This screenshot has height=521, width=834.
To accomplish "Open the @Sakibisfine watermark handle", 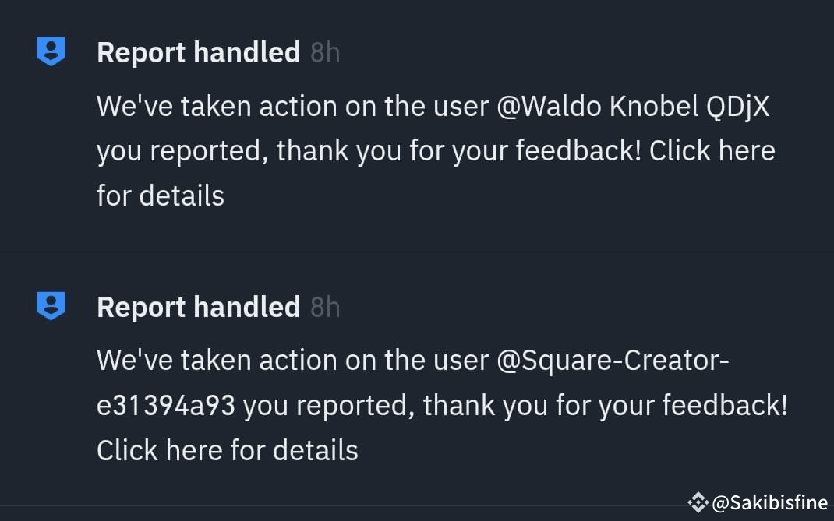I will pos(769,502).
